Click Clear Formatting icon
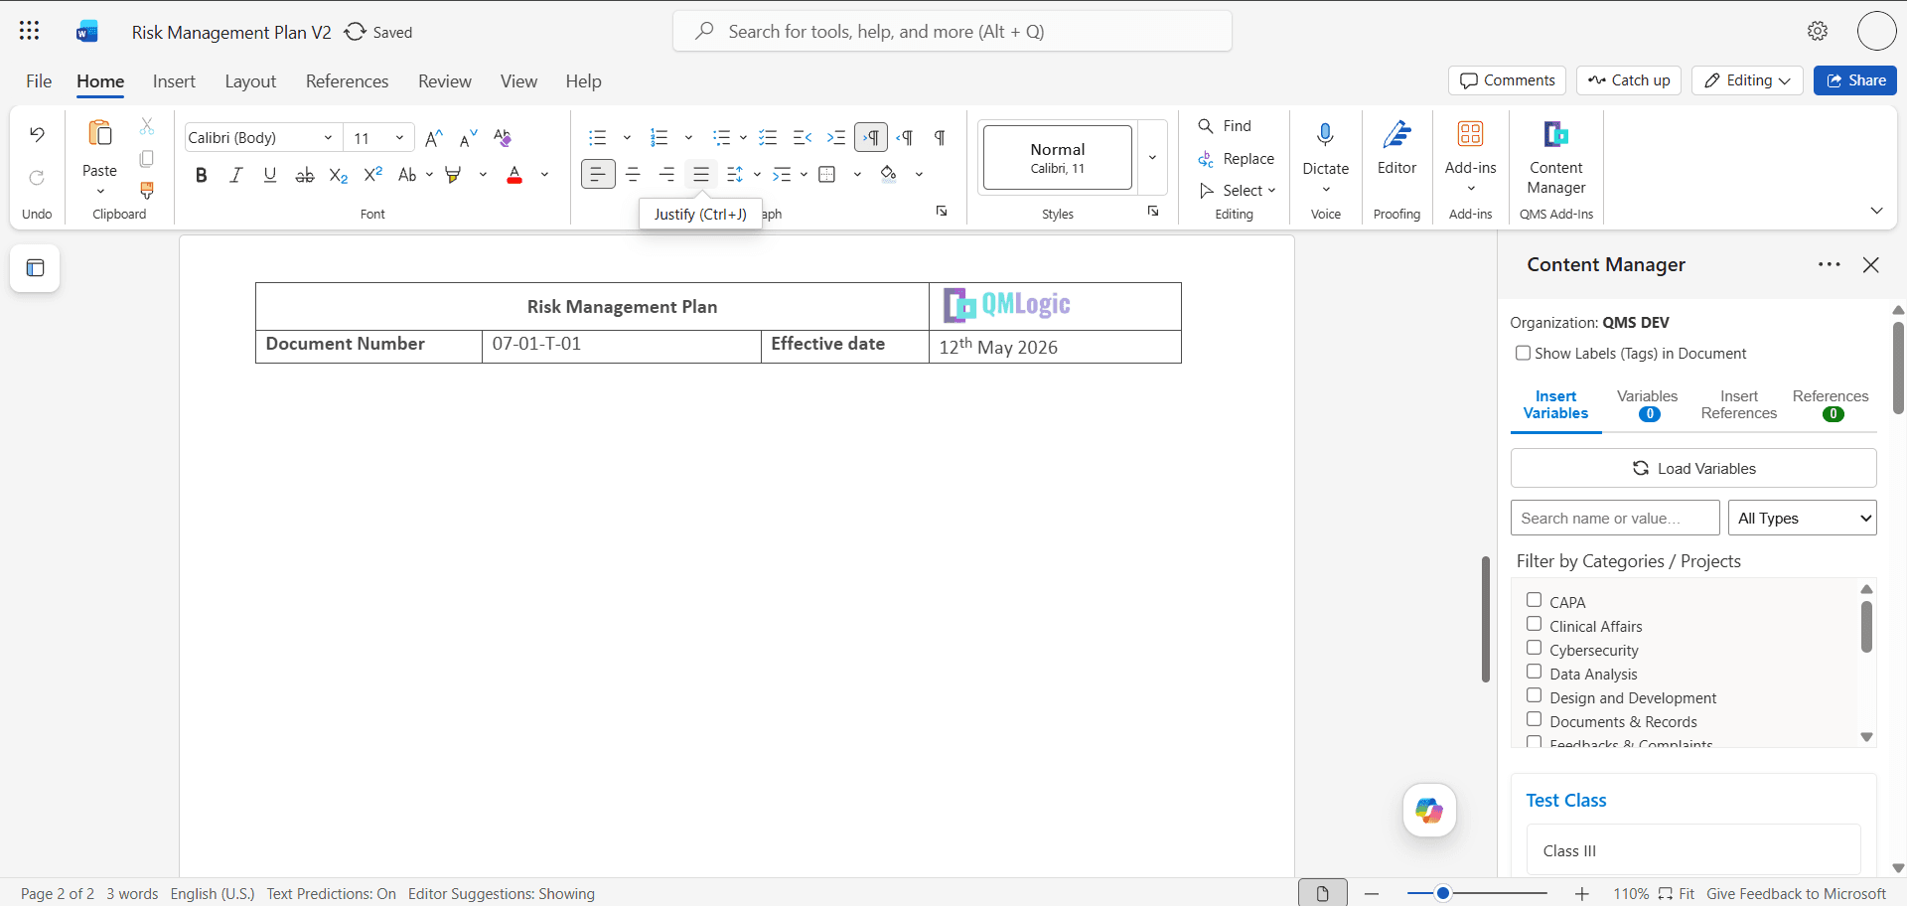Viewport: 1907px width, 906px height. click(x=503, y=138)
